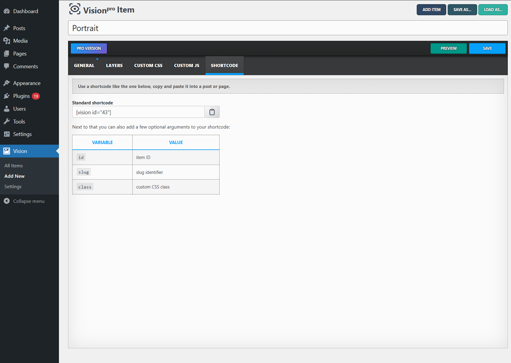Image resolution: width=511 pixels, height=363 pixels.
Task: Click the Vision menu icon
Action: [x=7, y=151]
